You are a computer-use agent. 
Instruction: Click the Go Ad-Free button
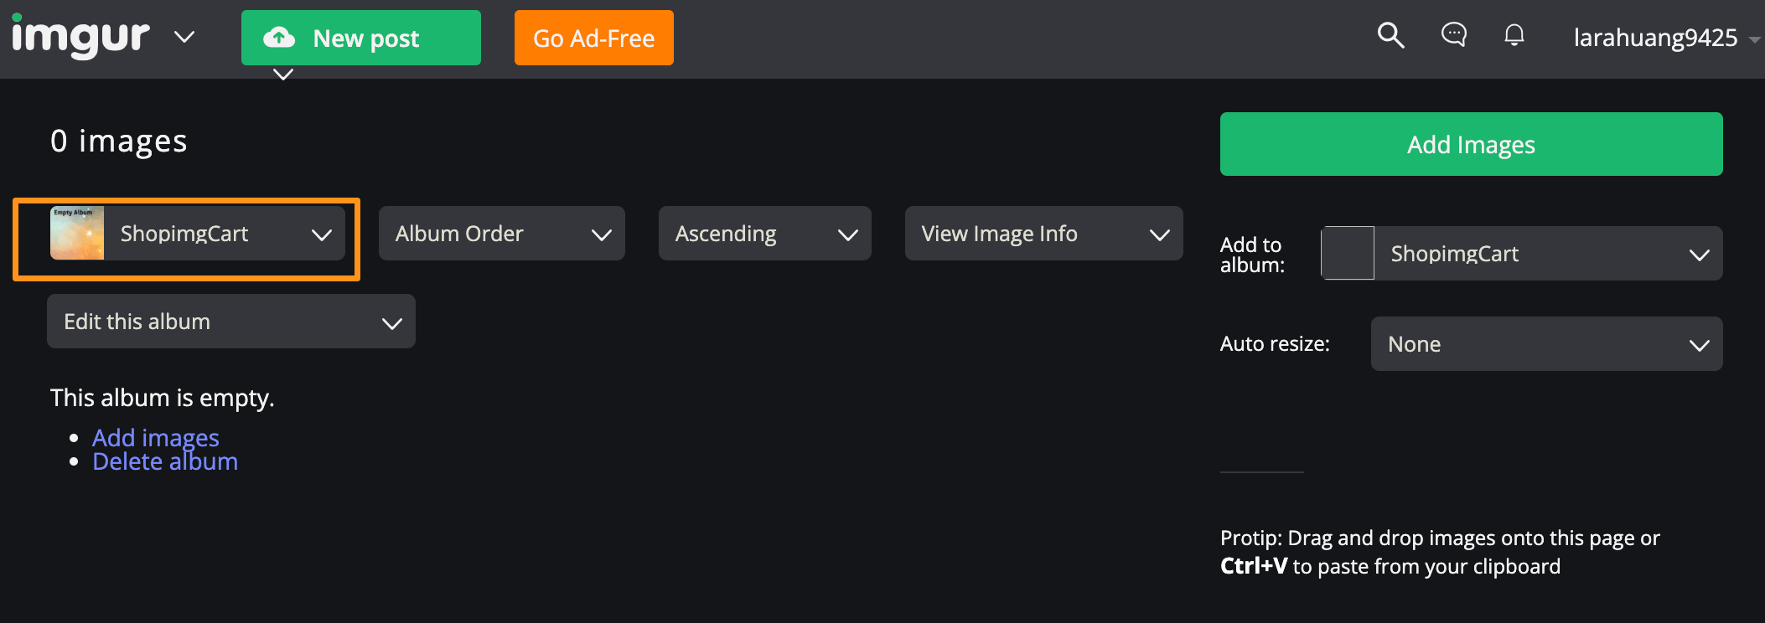(x=593, y=38)
